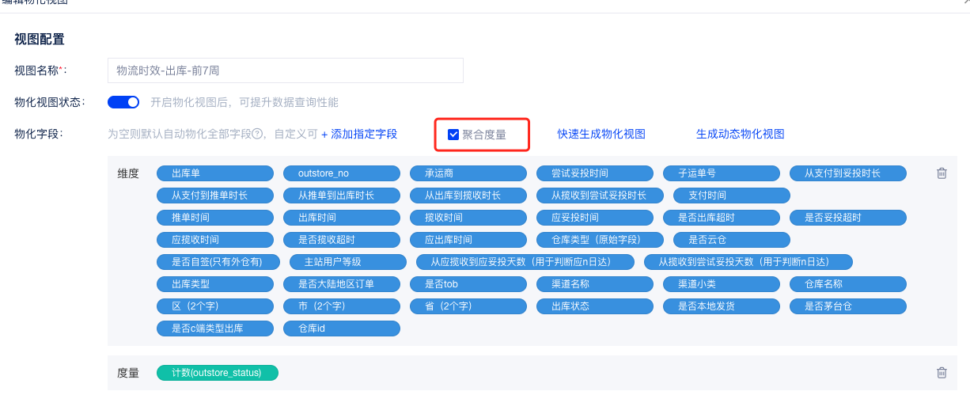Click the 承运商 field tag

(x=468, y=173)
